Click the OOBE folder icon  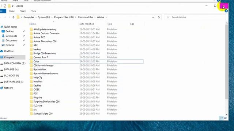click(x=31, y=90)
